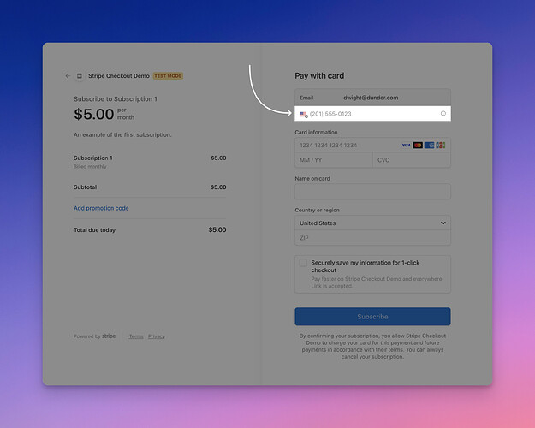The width and height of the screenshot is (535, 428).
Task: Open the Terms link
Action: pos(136,336)
